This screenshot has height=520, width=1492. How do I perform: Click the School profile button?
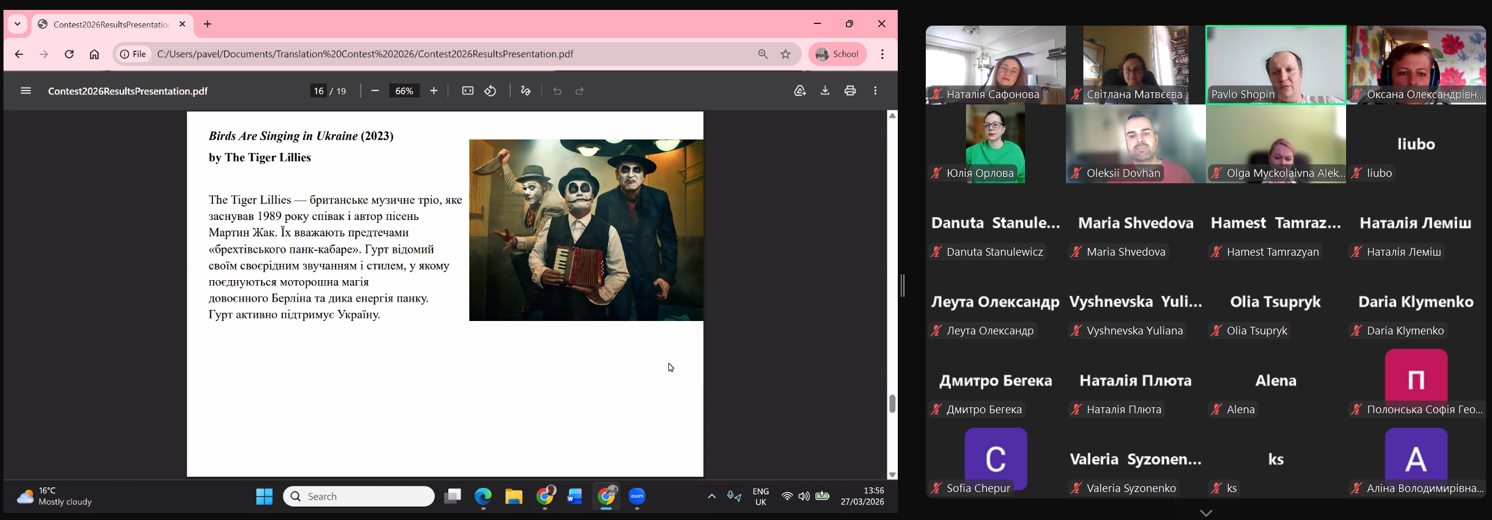point(837,54)
